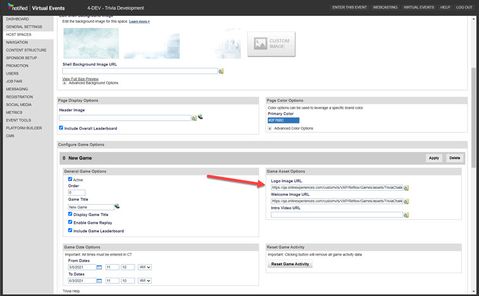Open Help from top bar
The height and width of the screenshot is (296, 479).
pyautogui.click(x=445, y=8)
